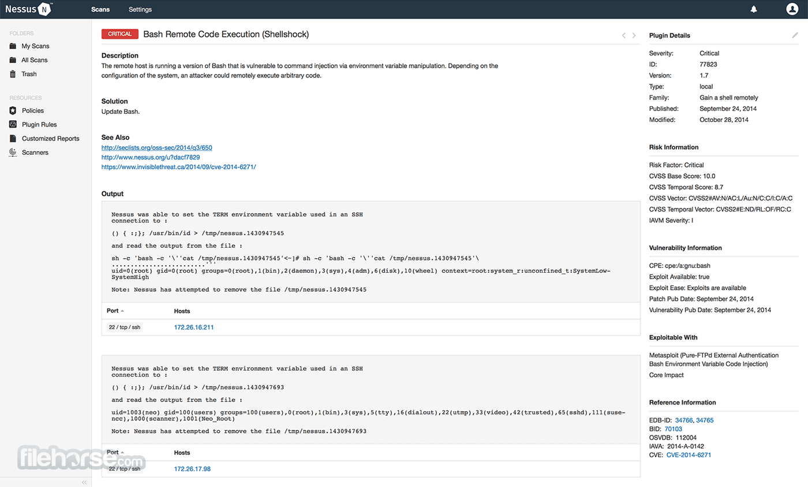Go to next vulnerability arrow
Screen dimensions: 808x487
(x=634, y=35)
